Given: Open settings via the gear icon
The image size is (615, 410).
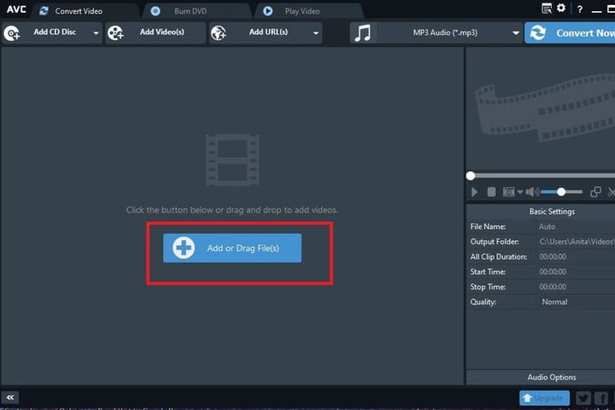Looking at the screenshot, I should (561, 9).
